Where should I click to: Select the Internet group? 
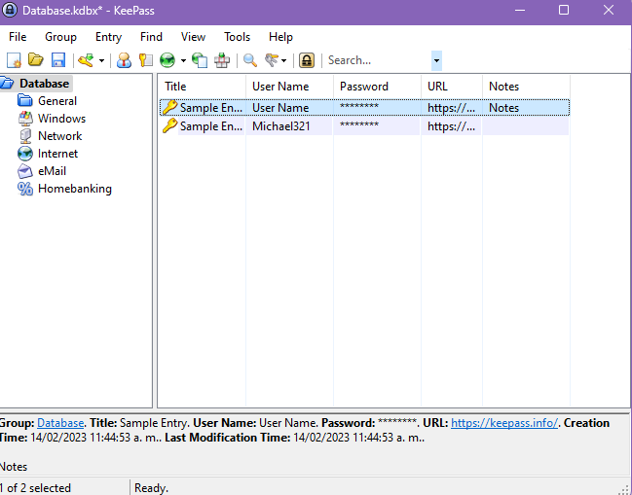tap(57, 154)
